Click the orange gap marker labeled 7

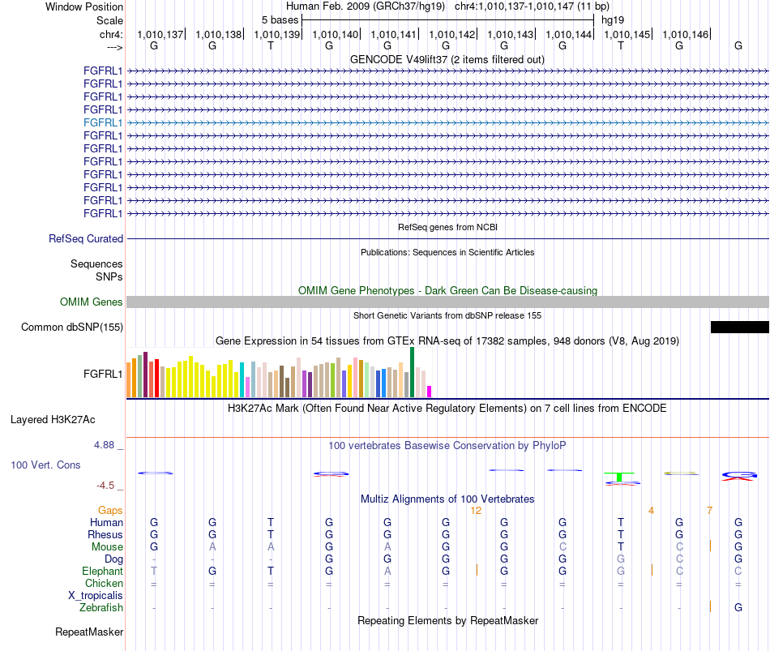[x=709, y=511]
